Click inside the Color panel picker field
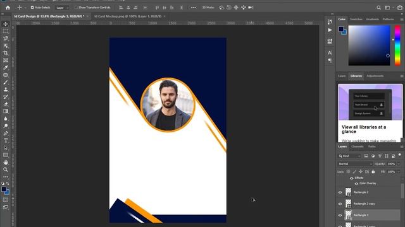Image resolution: width=405 pixels, height=227 pixels. (369, 45)
